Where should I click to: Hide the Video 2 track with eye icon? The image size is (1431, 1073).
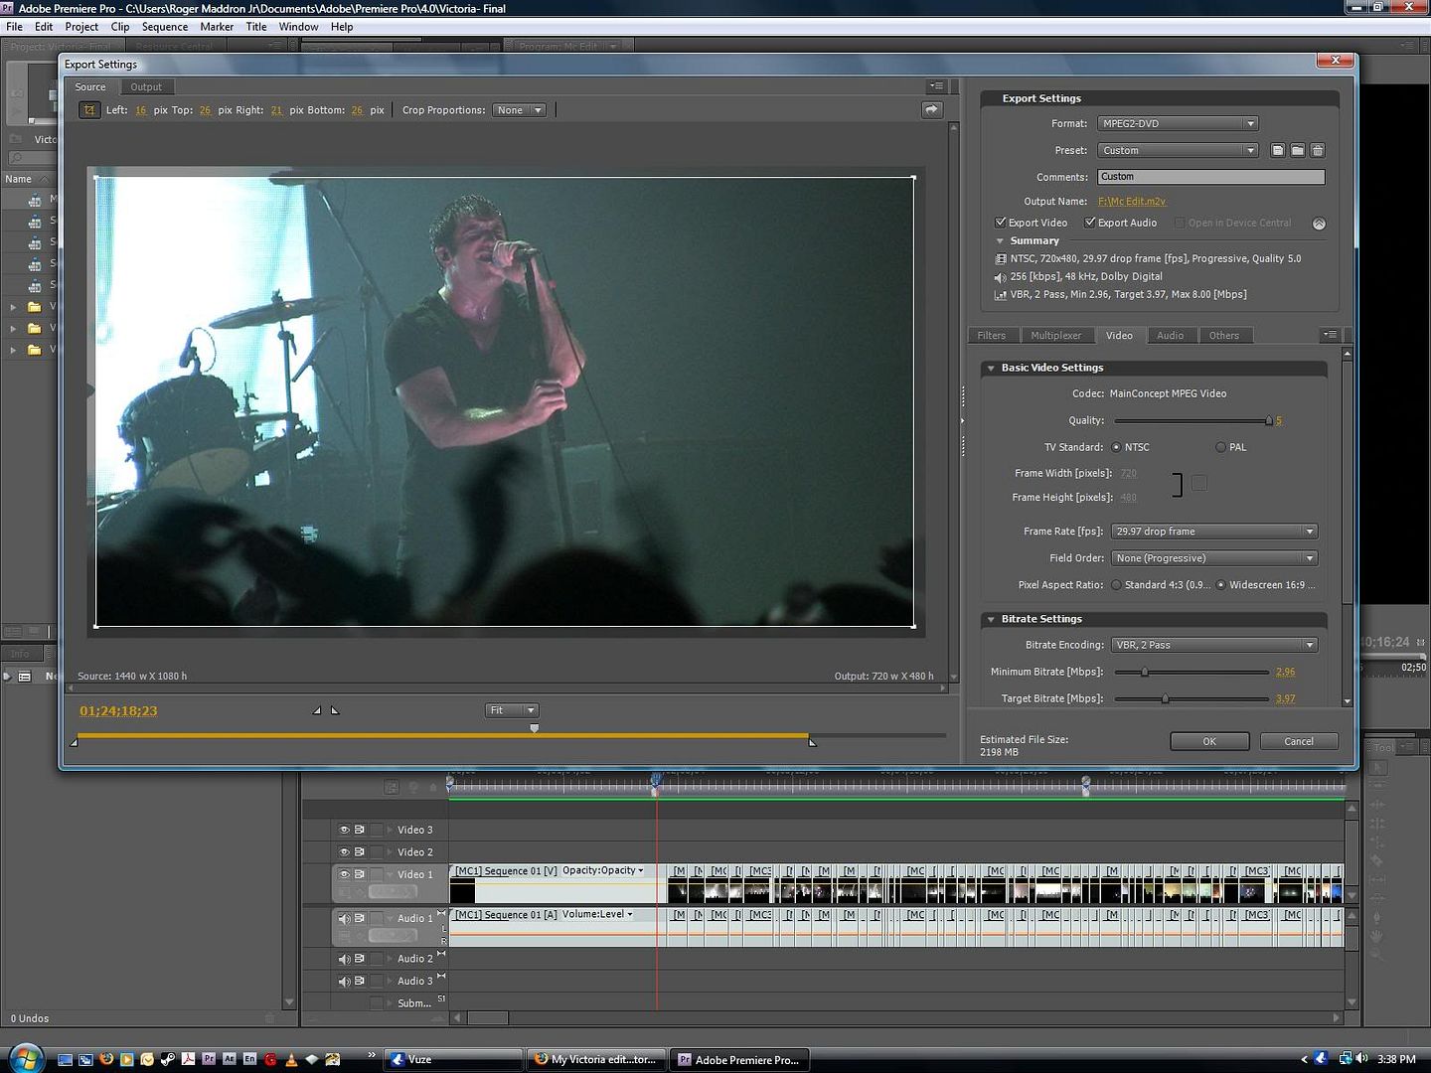click(x=344, y=851)
